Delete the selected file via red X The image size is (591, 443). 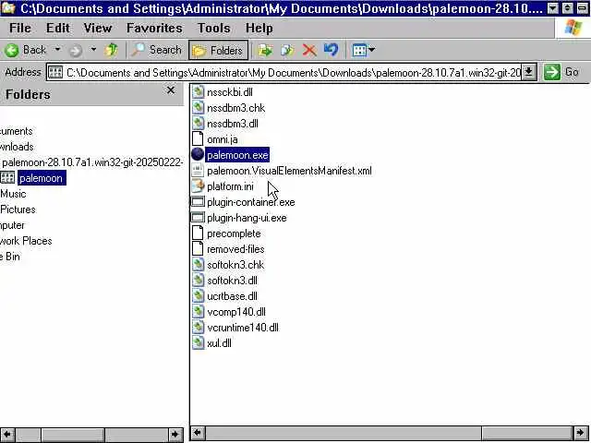pyautogui.click(x=309, y=50)
